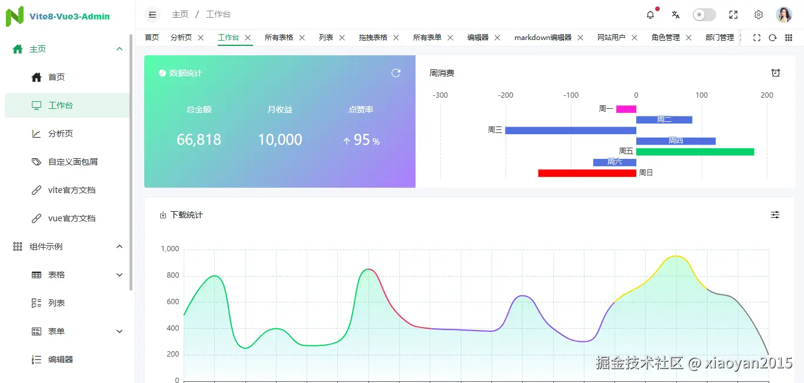Expand the 表单 submenu
This screenshot has width=804, height=383.
pos(119,331)
